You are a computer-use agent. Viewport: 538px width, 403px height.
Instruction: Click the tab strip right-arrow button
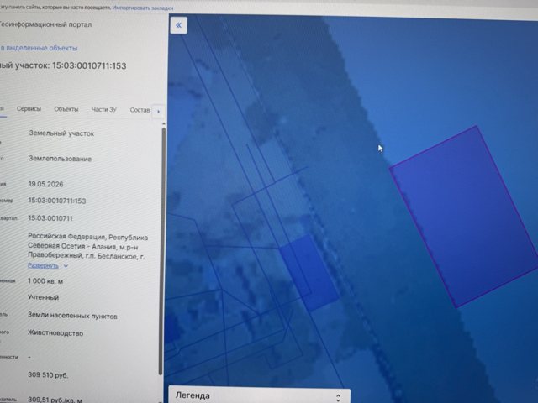tap(158, 111)
